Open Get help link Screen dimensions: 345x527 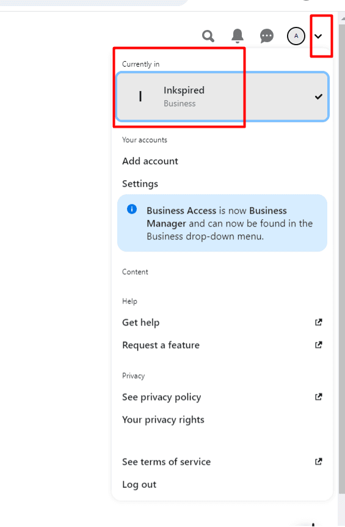coord(141,322)
